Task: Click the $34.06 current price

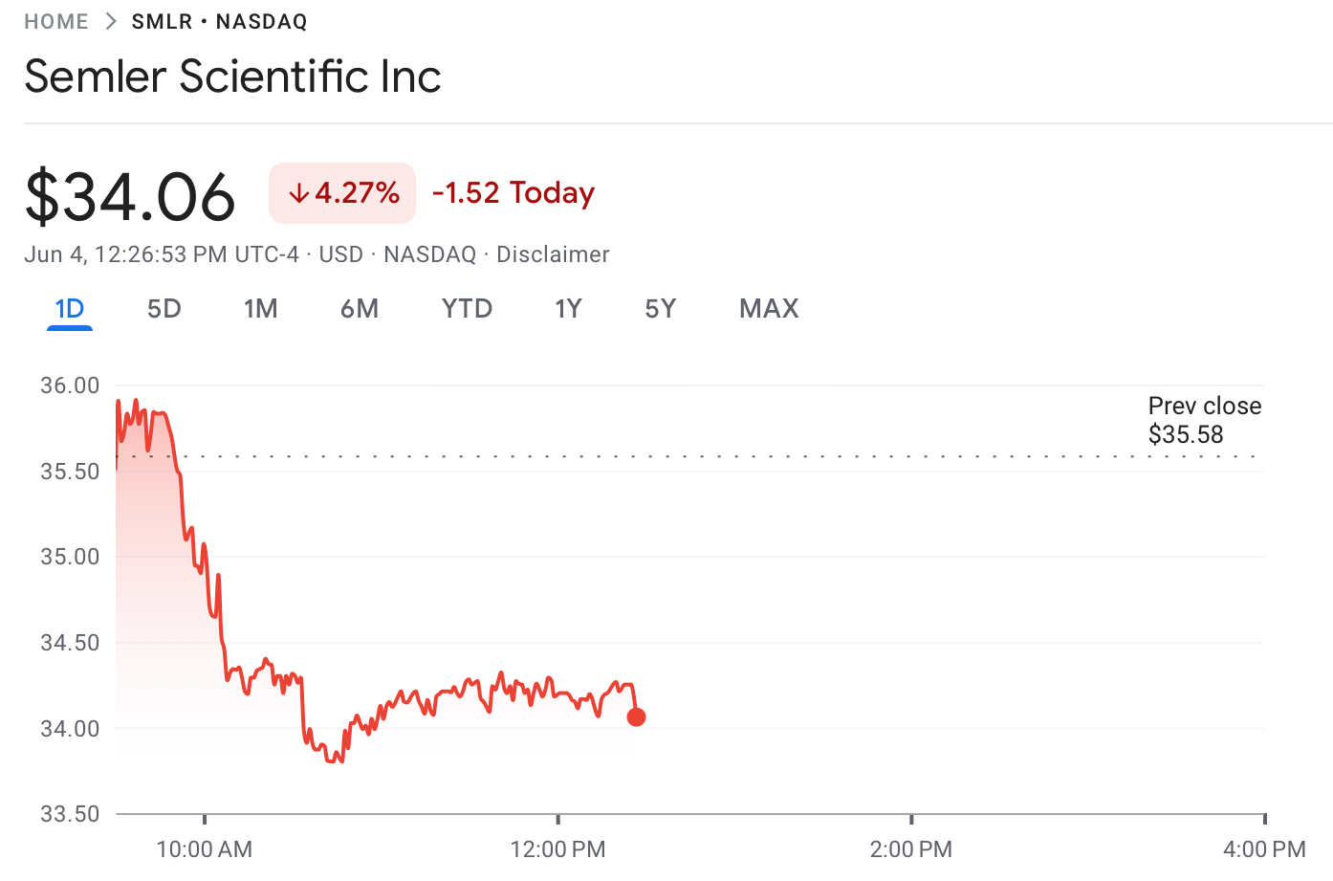Action: click(130, 196)
